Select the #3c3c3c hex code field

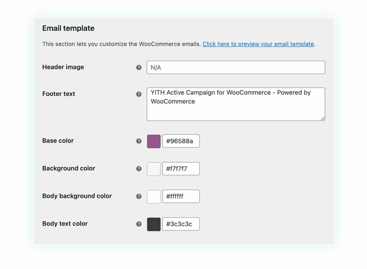coord(181,224)
